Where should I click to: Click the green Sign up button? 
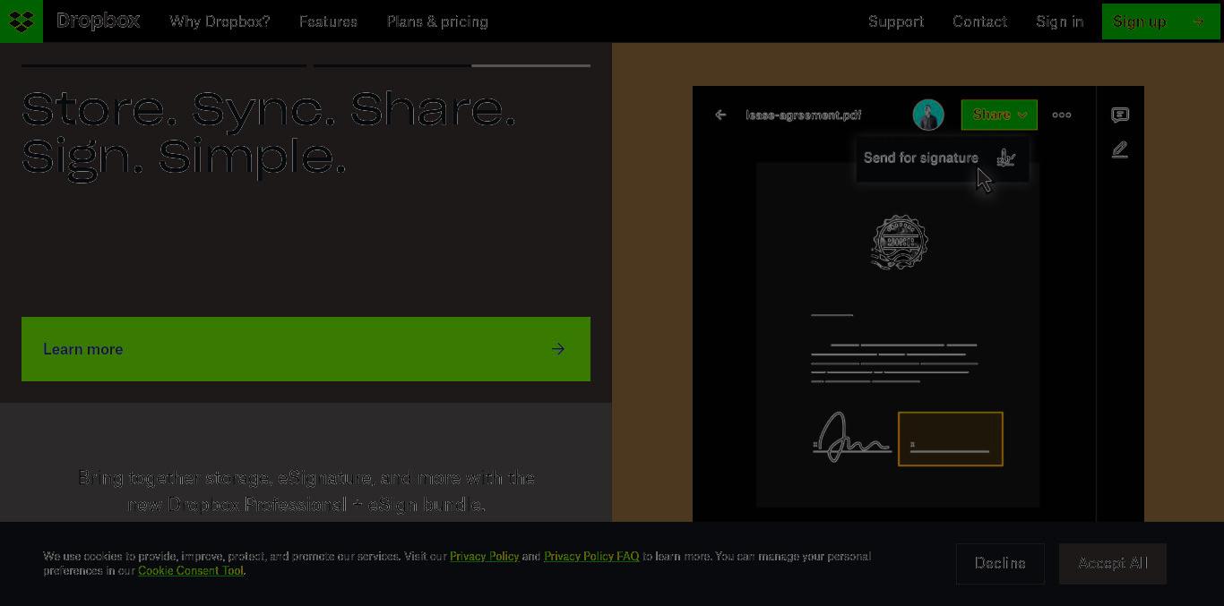pos(1160,21)
